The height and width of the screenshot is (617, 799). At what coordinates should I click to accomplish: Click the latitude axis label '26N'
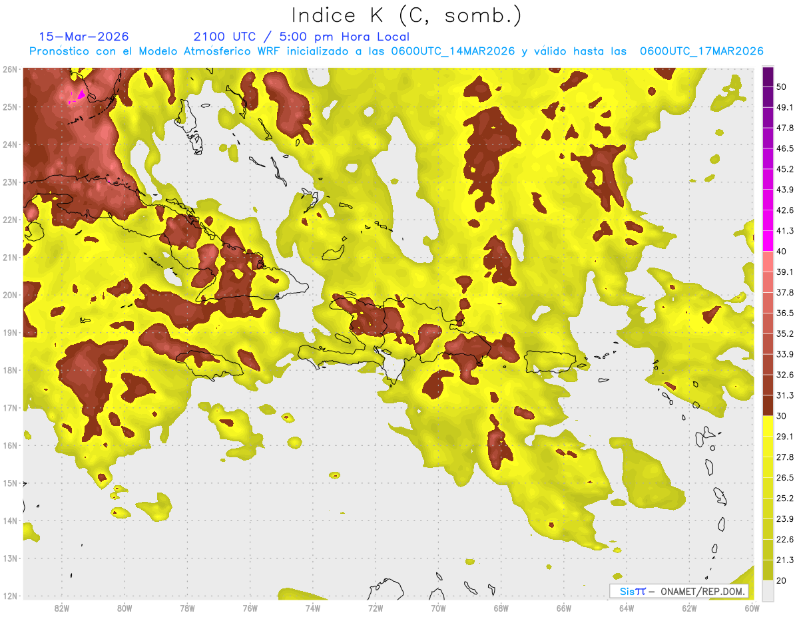pyautogui.click(x=11, y=69)
